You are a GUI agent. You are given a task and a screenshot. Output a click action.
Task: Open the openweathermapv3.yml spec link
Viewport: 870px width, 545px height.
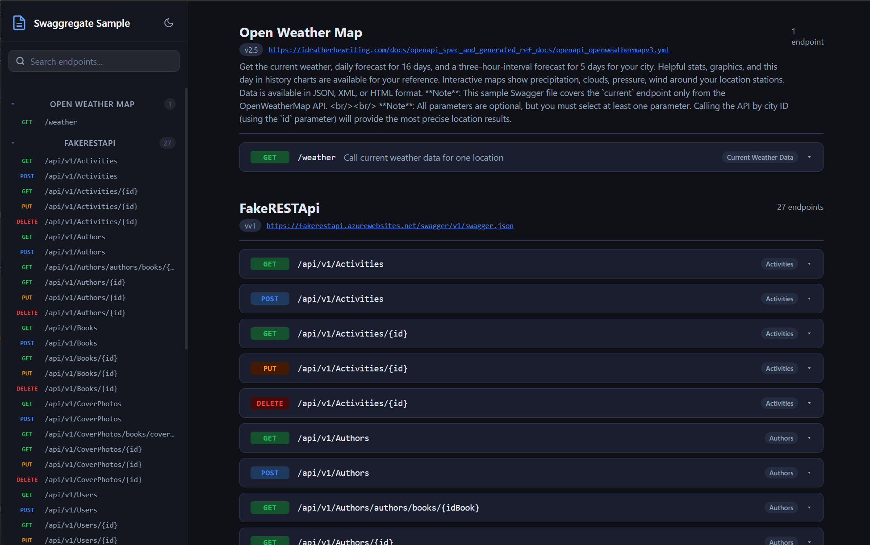(x=468, y=50)
